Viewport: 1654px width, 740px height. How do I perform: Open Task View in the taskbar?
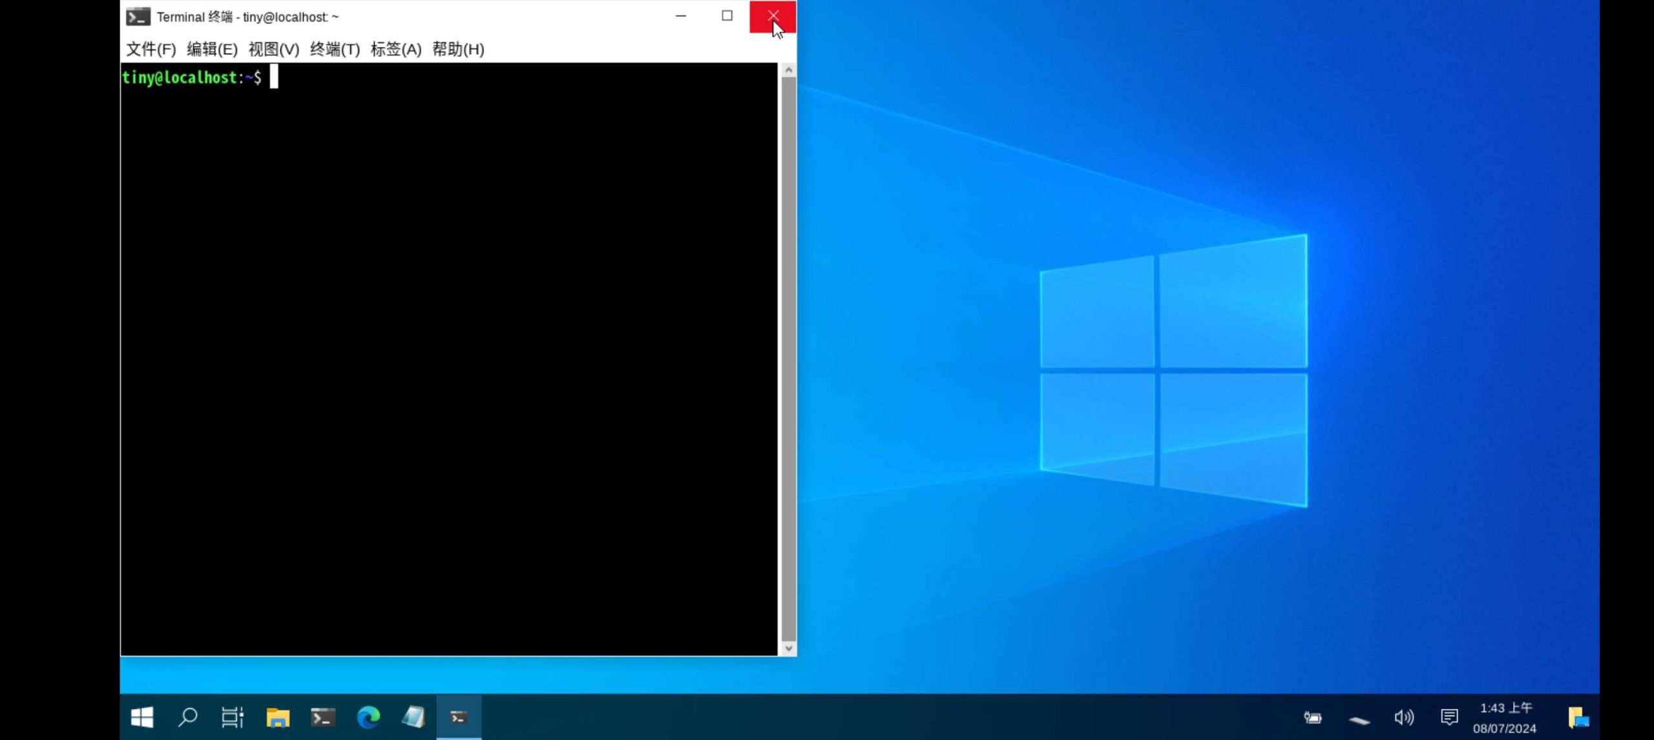[233, 717]
